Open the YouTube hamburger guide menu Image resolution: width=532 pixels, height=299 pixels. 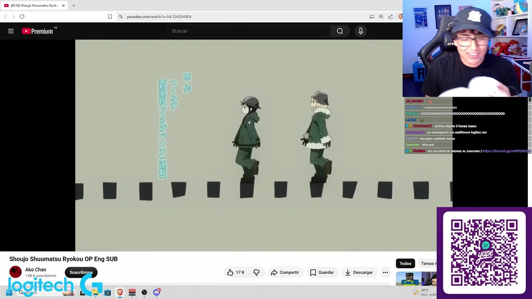[x=11, y=31]
